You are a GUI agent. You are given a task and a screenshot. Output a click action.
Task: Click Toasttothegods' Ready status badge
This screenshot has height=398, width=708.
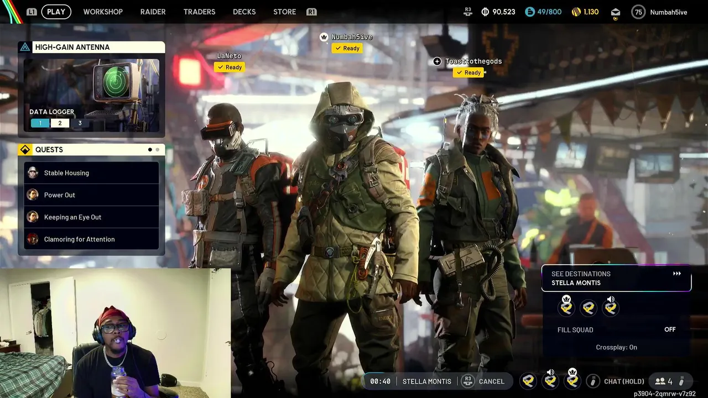(x=468, y=73)
